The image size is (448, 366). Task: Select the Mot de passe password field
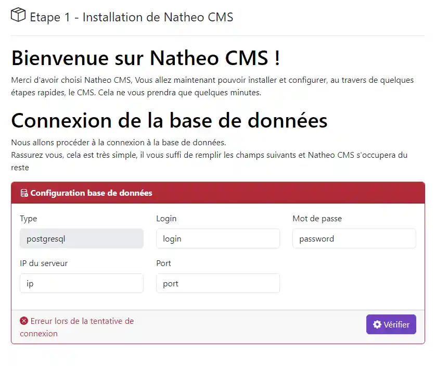coord(354,238)
